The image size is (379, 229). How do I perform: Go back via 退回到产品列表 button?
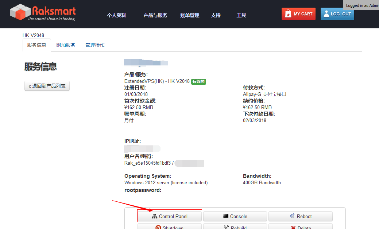(x=47, y=86)
